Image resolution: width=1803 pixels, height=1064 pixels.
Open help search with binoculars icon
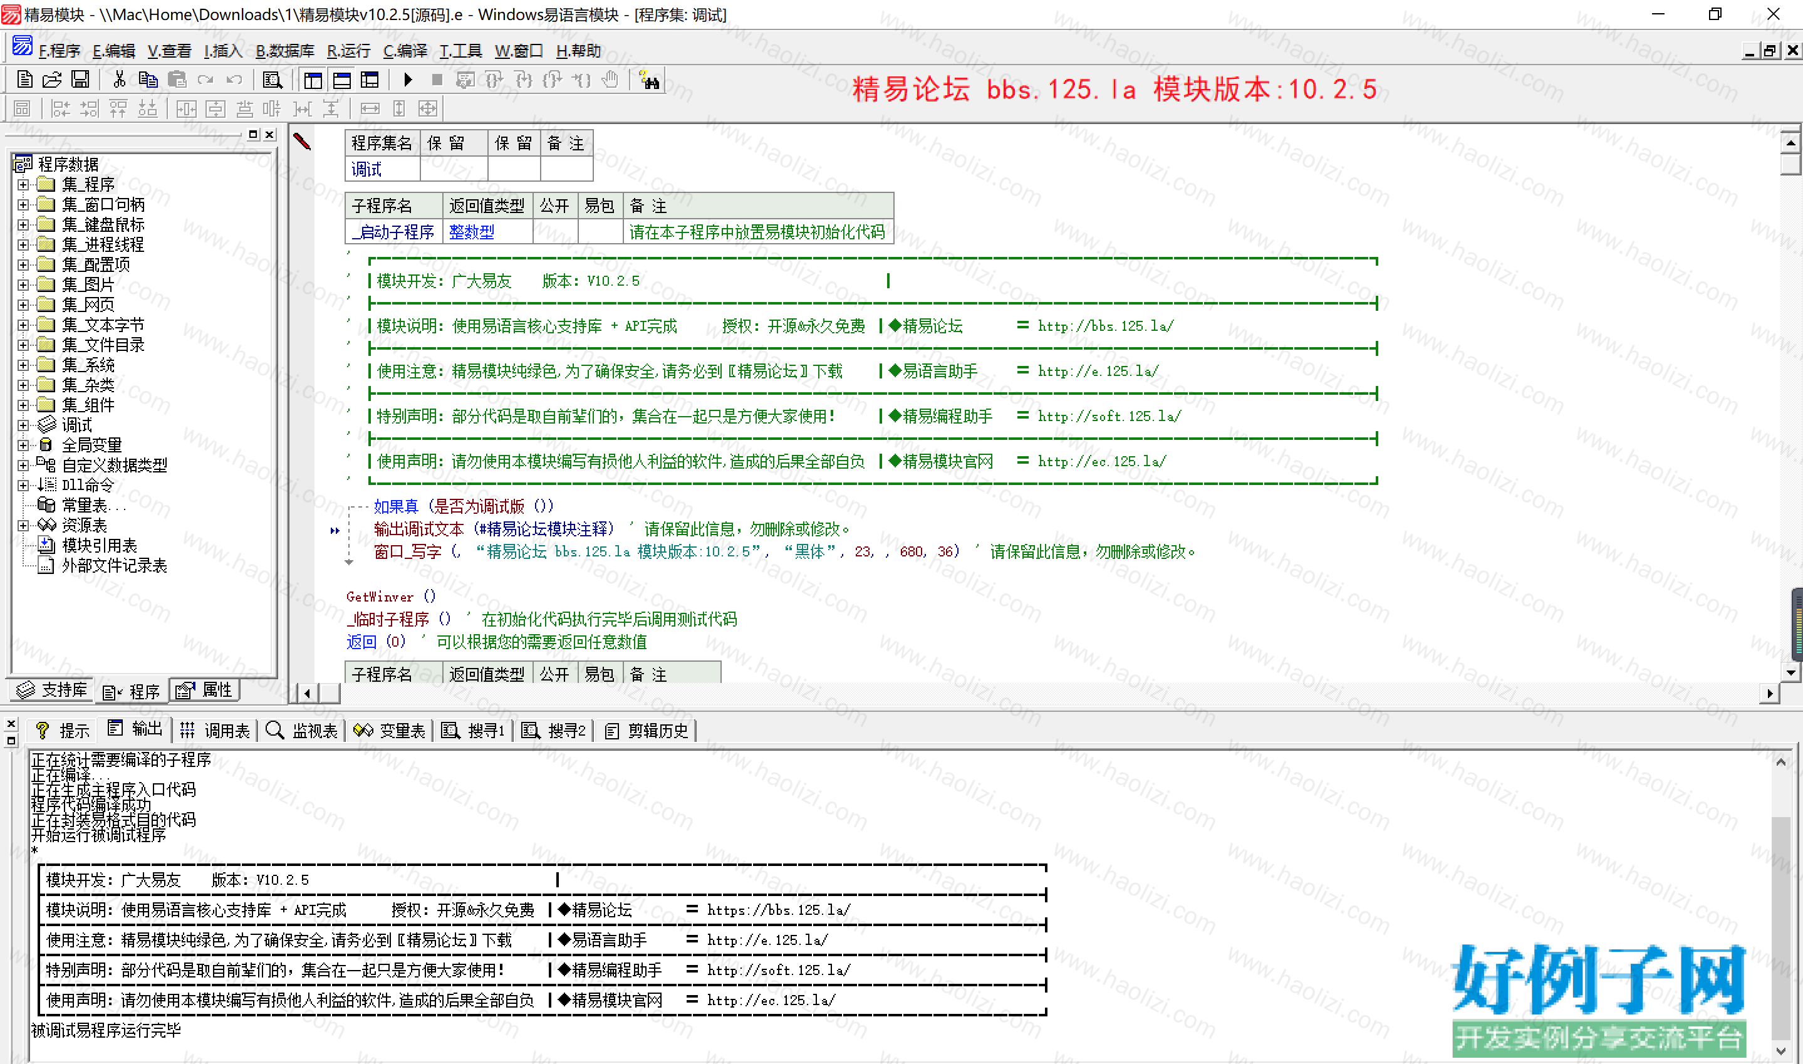(x=649, y=80)
